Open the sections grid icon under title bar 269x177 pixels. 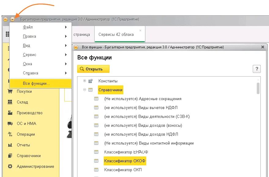[7, 34]
